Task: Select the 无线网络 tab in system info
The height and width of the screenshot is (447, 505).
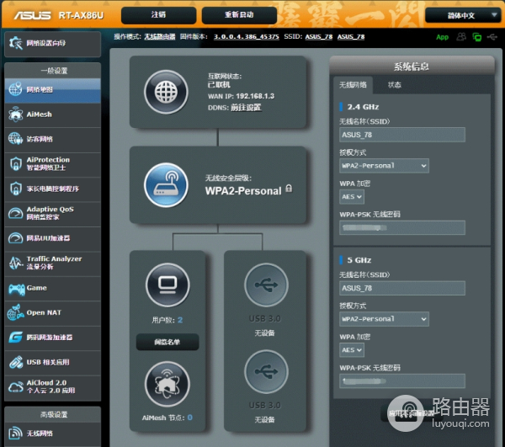Action: [353, 85]
